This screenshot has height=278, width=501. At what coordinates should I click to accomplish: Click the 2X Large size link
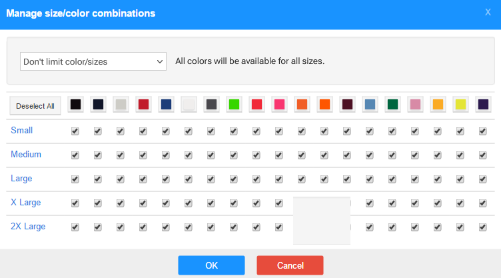point(28,226)
